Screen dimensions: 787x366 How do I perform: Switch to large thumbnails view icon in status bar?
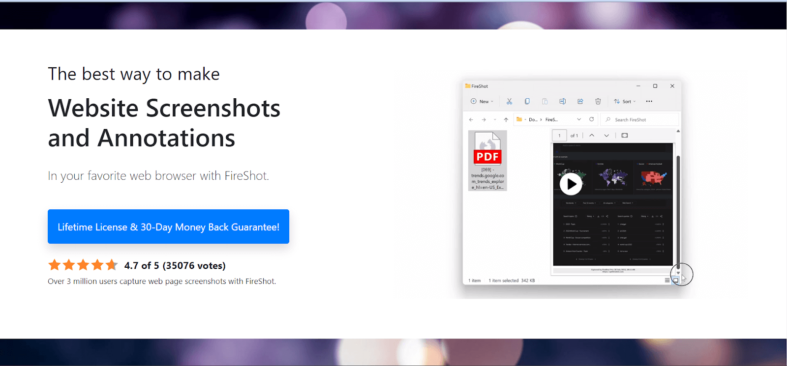click(x=676, y=281)
